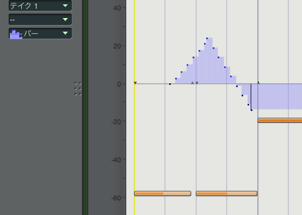Viewport: 302px width, 215px height.
Task: Click the dotted resize grip handle
Action: point(78,89)
